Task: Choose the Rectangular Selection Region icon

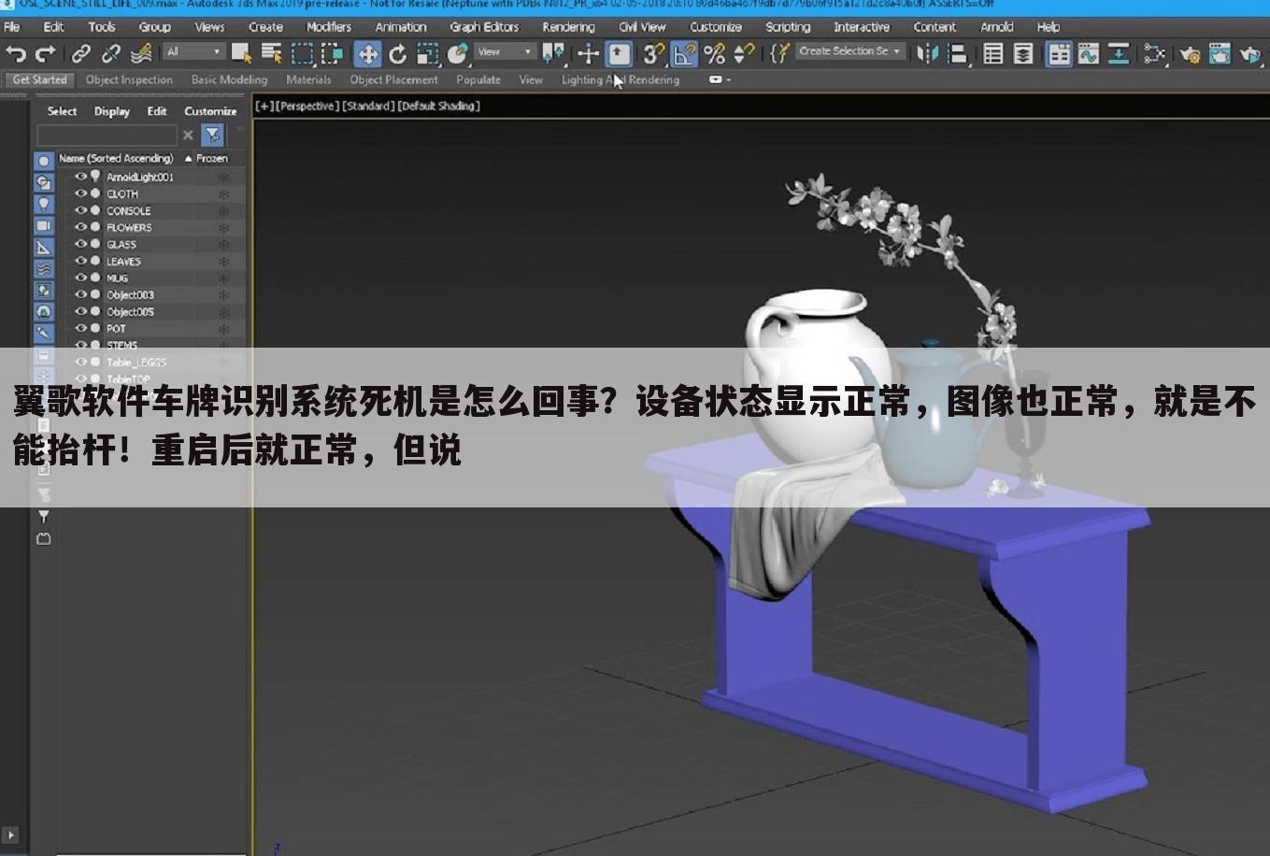Action: pyautogui.click(x=303, y=54)
